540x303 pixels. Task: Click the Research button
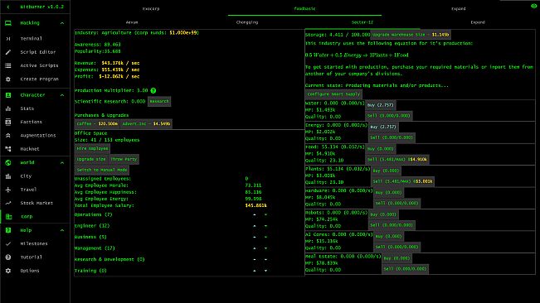159,101
